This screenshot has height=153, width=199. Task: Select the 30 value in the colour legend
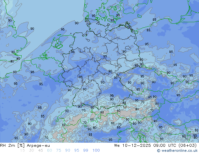pos(31,151)
